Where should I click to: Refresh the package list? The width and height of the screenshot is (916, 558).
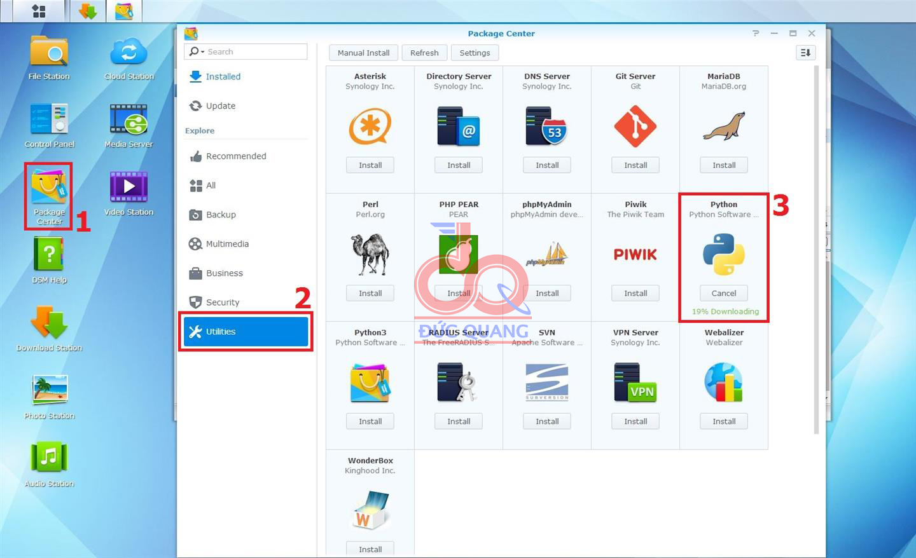click(424, 53)
